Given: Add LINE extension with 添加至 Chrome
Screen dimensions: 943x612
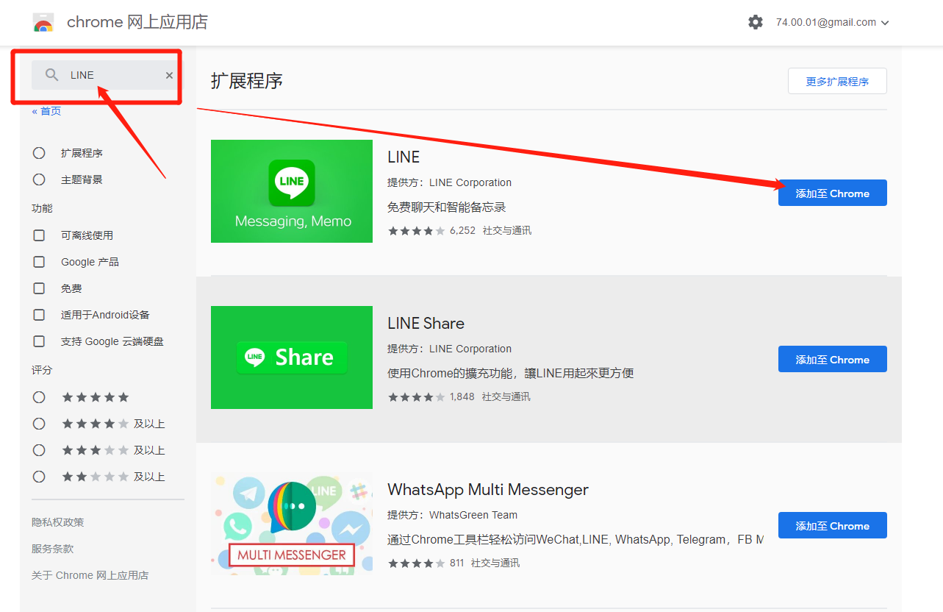Looking at the screenshot, I should tap(833, 193).
